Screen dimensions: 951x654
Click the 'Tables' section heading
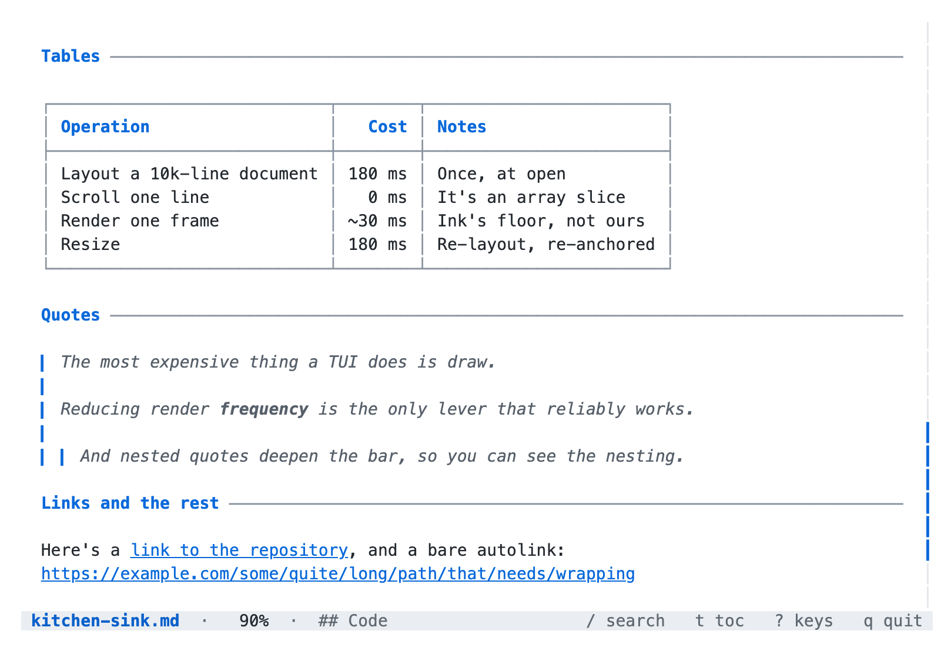coord(71,56)
